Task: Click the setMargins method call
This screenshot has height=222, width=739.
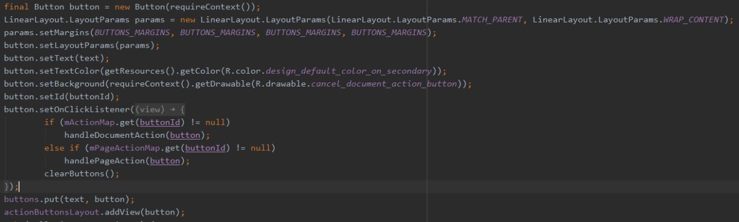Action: [64, 32]
